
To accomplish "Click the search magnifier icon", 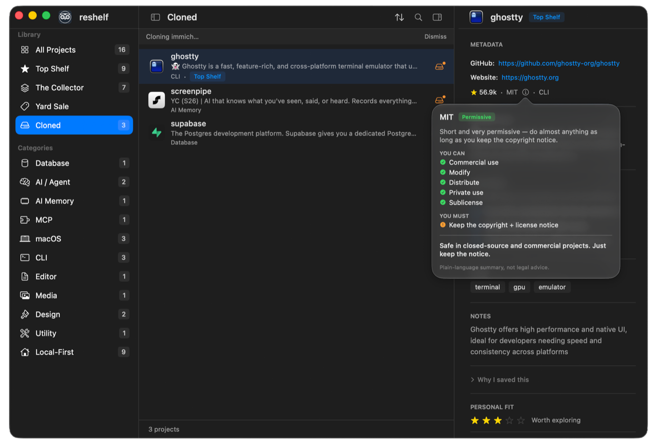I will (x=418, y=17).
